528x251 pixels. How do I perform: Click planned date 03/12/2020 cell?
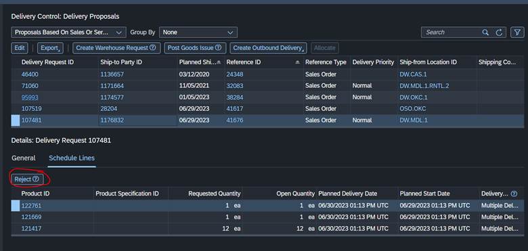click(194, 74)
